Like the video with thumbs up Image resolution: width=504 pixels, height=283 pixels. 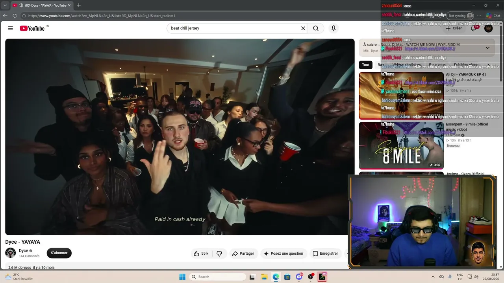pos(201,254)
